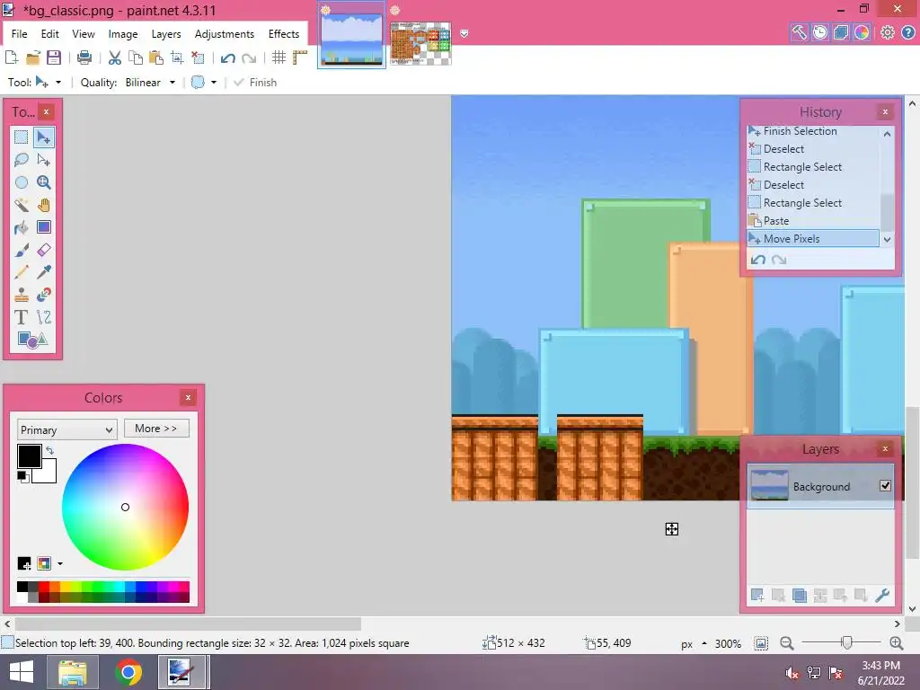The width and height of the screenshot is (920, 690).
Task: Click the Save floppy disk icon
Action: click(x=54, y=57)
